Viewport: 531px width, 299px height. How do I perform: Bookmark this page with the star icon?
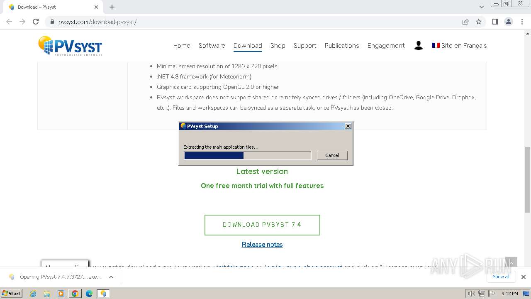[479, 22]
